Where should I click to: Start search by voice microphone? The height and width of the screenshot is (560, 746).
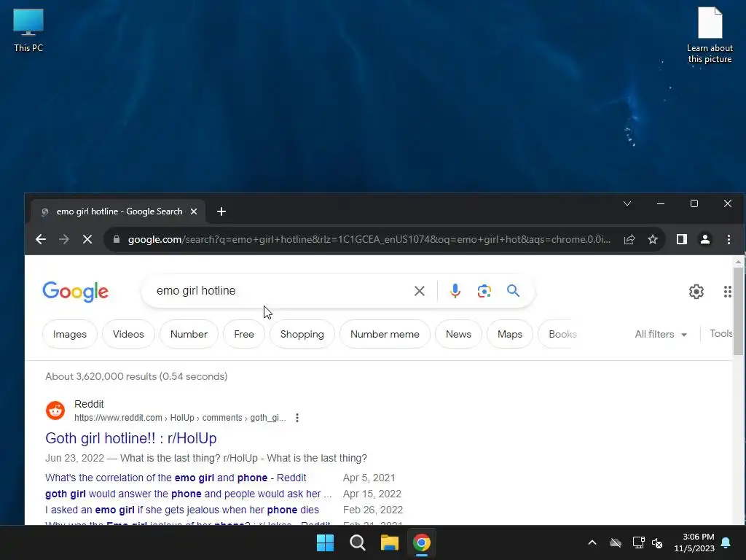click(x=455, y=290)
